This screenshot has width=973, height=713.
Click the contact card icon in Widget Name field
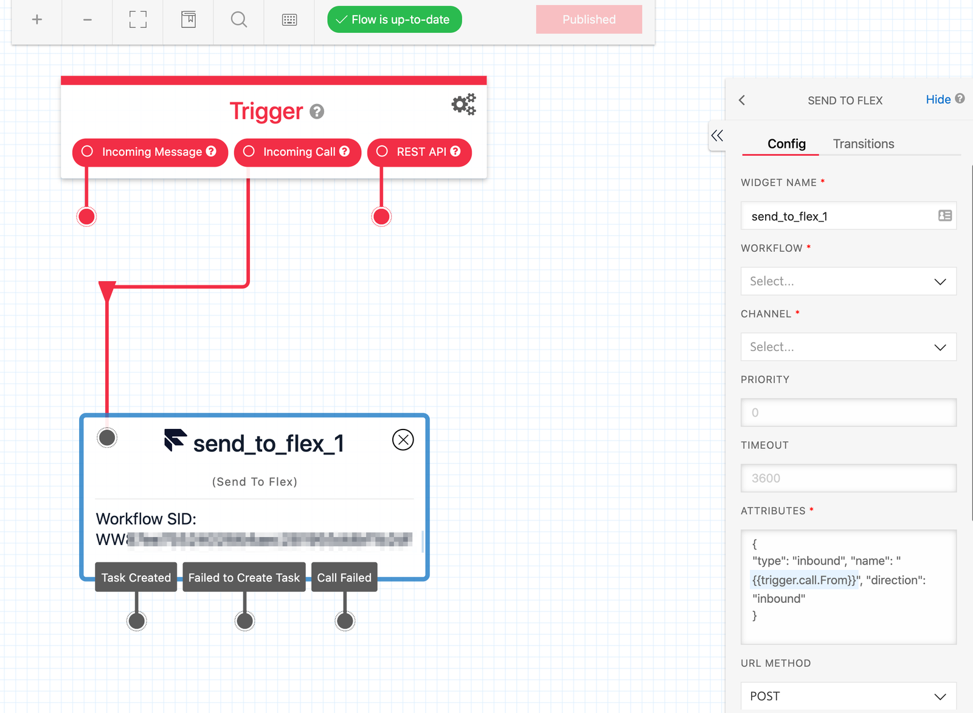point(943,215)
